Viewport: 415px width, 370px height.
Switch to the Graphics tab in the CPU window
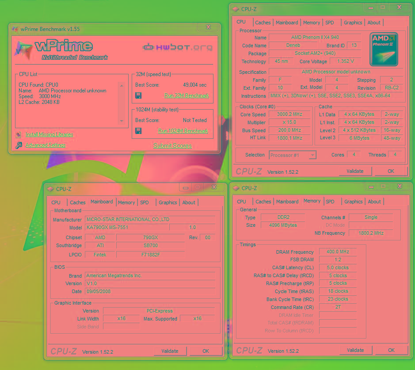[353, 23]
